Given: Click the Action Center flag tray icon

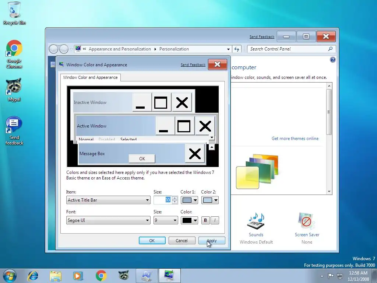Looking at the screenshot, I should click(331, 276).
